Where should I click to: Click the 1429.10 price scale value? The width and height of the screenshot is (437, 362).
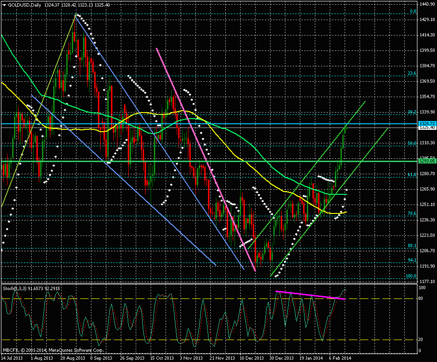[427, 19]
